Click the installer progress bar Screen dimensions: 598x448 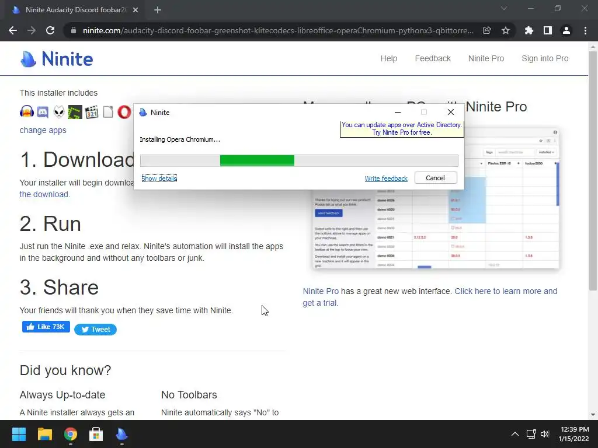pyautogui.click(x=299, y=161)
